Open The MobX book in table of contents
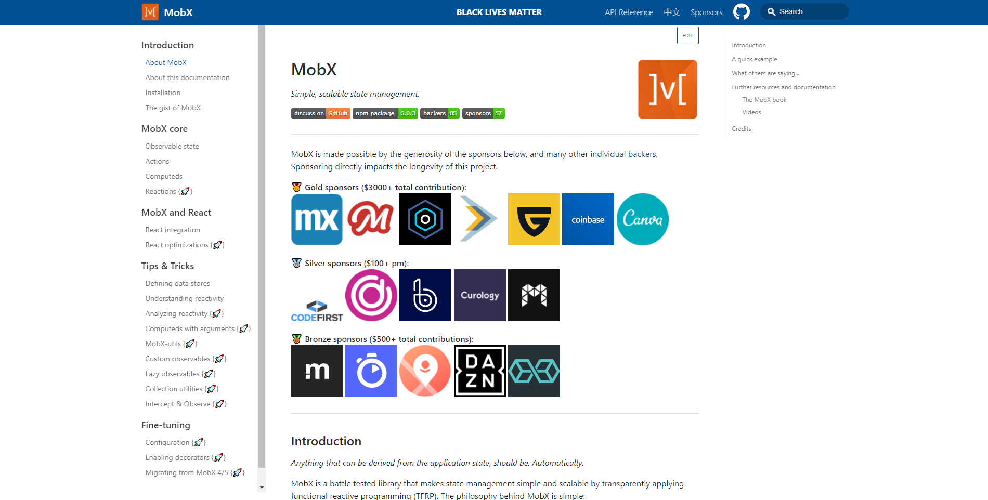This screenshot has height=500, width=988. pos(764,100)
